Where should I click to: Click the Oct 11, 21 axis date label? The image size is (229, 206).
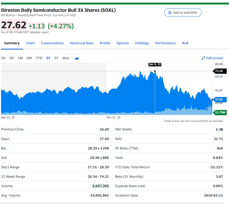(x=114, y=117)
